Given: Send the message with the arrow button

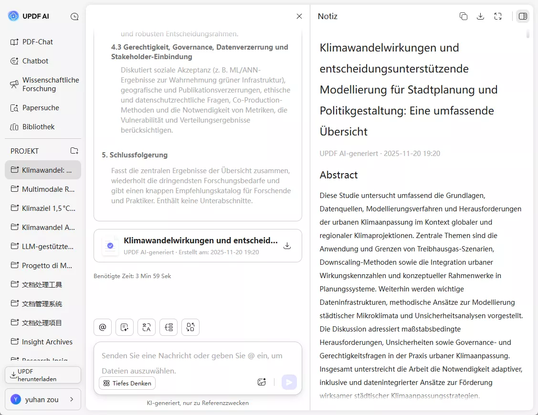Looking at the screenshot, I should [289, 382].
